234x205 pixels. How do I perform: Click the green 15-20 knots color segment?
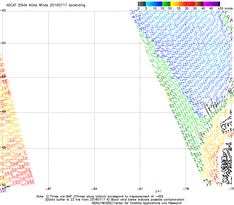pos(166,4)
